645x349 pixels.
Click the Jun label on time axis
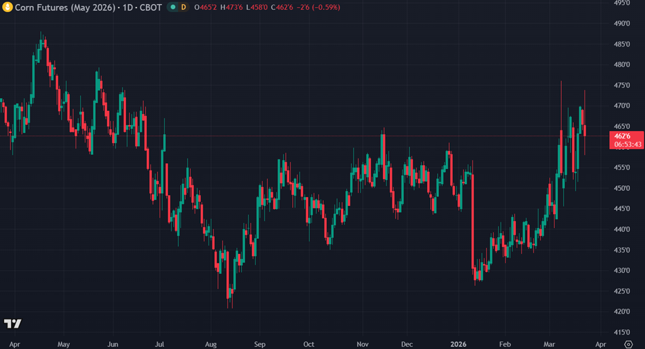(x=113, y=344)
